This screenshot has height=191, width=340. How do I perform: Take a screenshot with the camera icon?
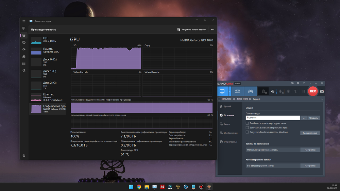coord(322,91)
